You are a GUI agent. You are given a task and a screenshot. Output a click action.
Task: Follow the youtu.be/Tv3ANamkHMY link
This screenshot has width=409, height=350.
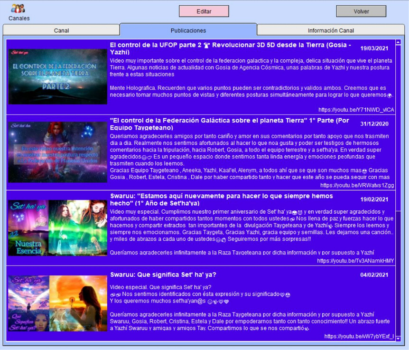355,261
